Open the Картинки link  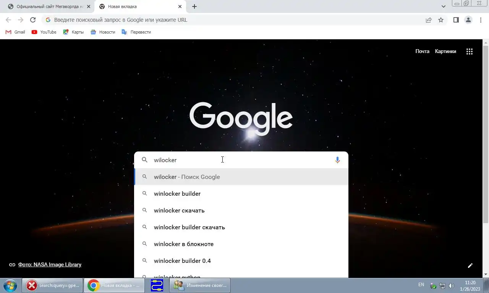(445, 51)
